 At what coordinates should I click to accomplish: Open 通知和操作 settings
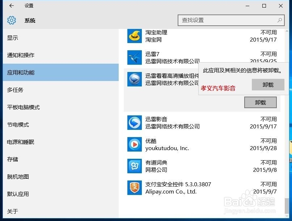coord(61,55)
